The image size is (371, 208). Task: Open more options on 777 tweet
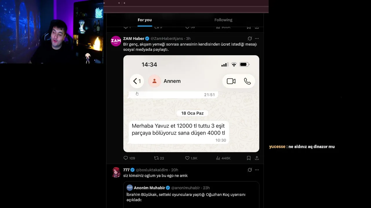257,170
